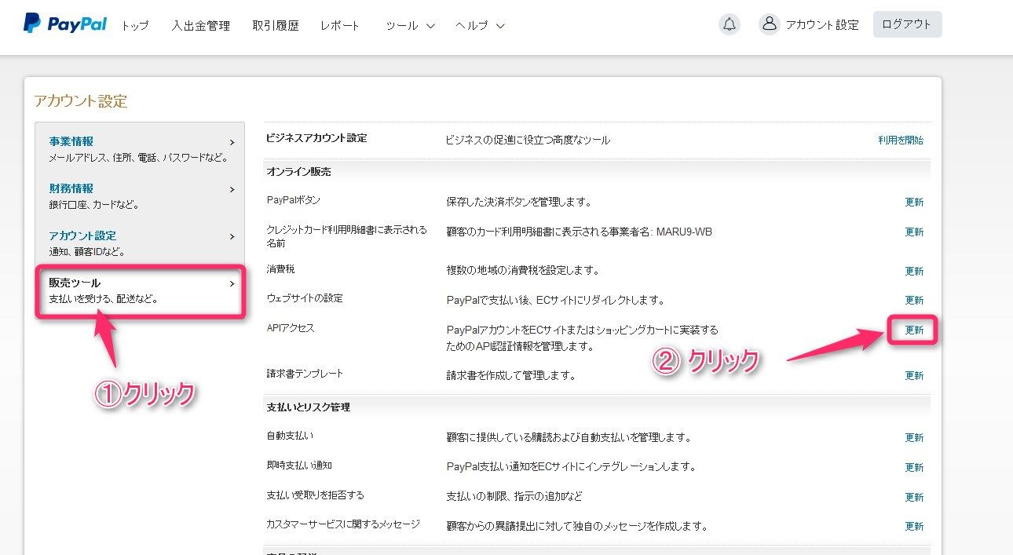Click the text 保存した決済ボタンを管理します。
This screenshot has height=555, width=1013.
pos(518,202)
